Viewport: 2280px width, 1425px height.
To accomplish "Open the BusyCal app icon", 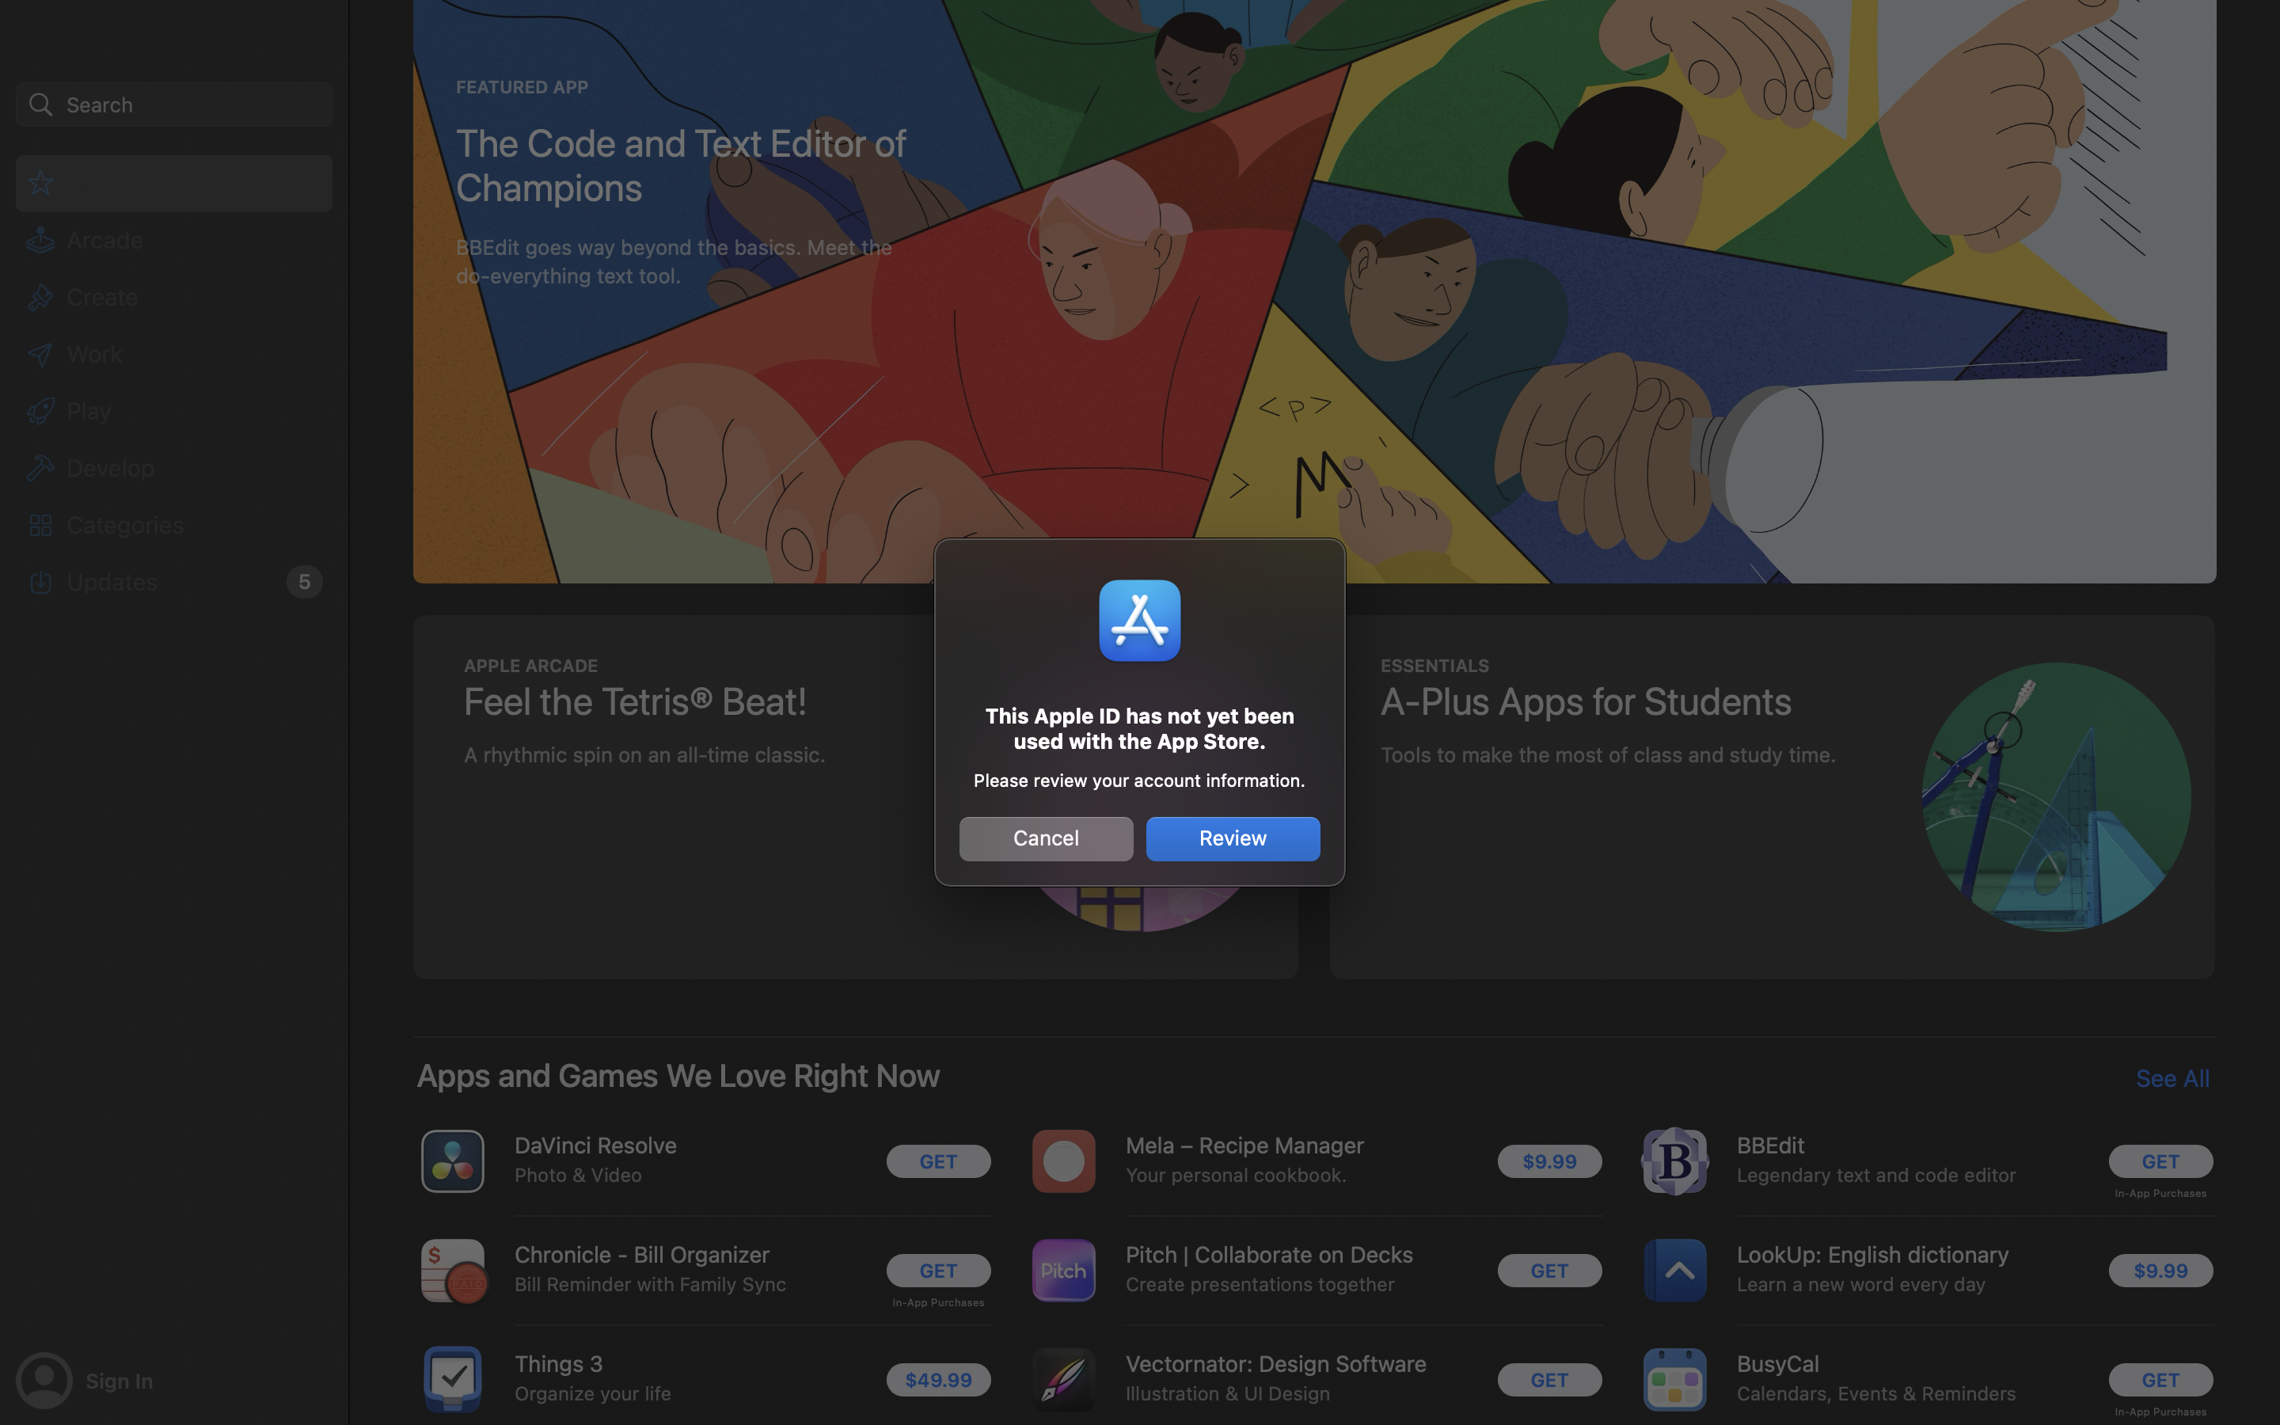I will [x=1674, y=1380].
